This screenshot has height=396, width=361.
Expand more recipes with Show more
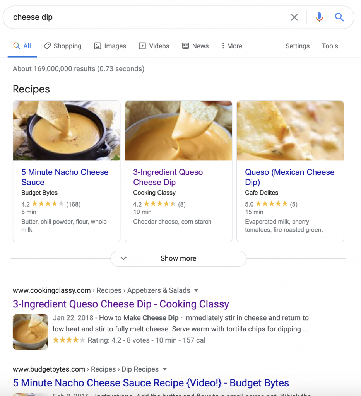(x=178, y=258)
